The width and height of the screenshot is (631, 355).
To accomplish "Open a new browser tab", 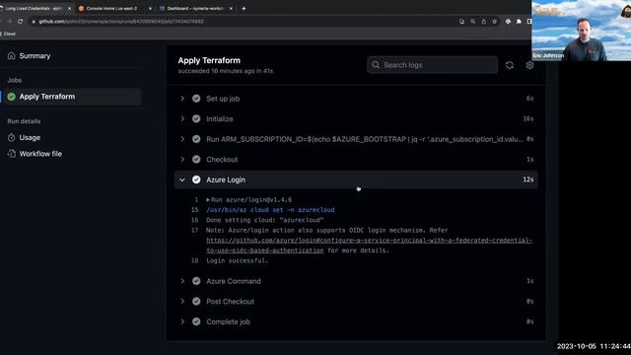I will [244, 9].
